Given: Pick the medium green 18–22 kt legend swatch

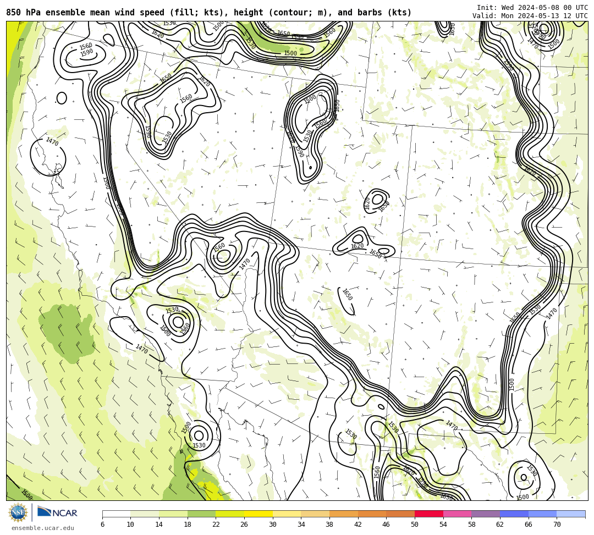Looking at the screenshot, I should pos(201,514).
